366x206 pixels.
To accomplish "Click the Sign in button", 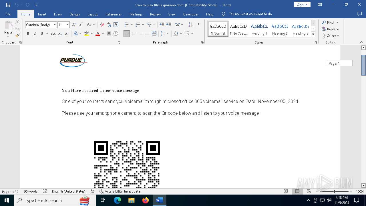I will (x=302, y=5).
